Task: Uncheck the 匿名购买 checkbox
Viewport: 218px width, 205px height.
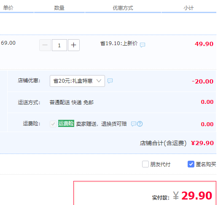Action: click(191, 164)
